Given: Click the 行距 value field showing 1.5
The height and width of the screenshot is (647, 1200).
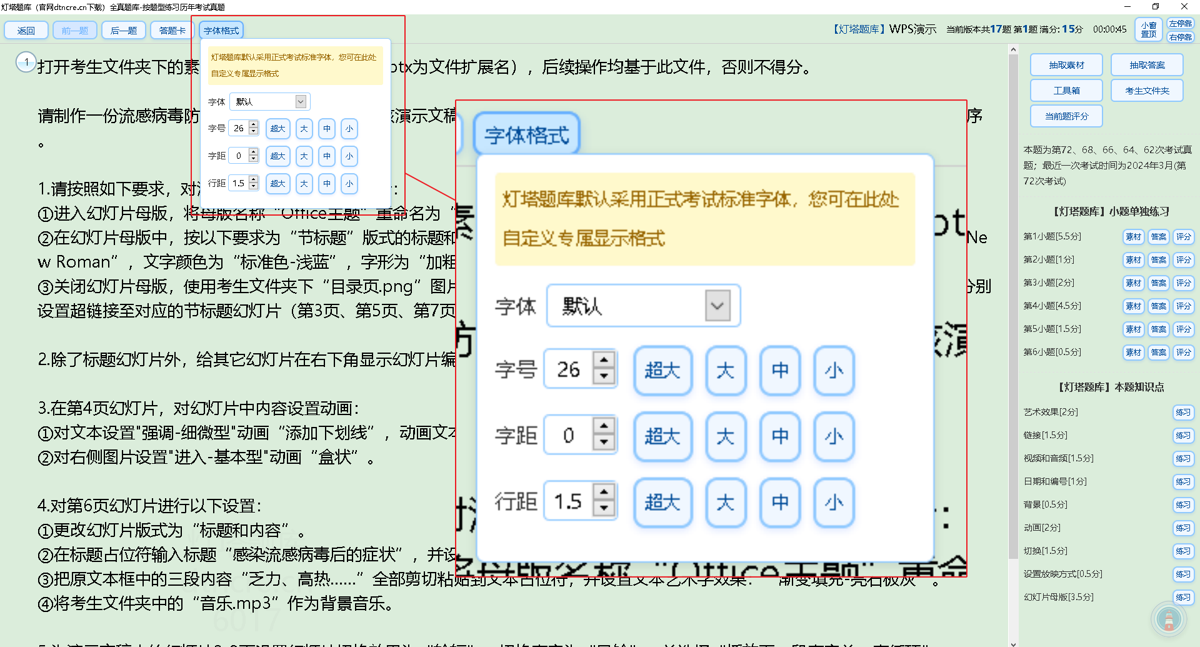Looking at the screenshot, I should point(239,183).
